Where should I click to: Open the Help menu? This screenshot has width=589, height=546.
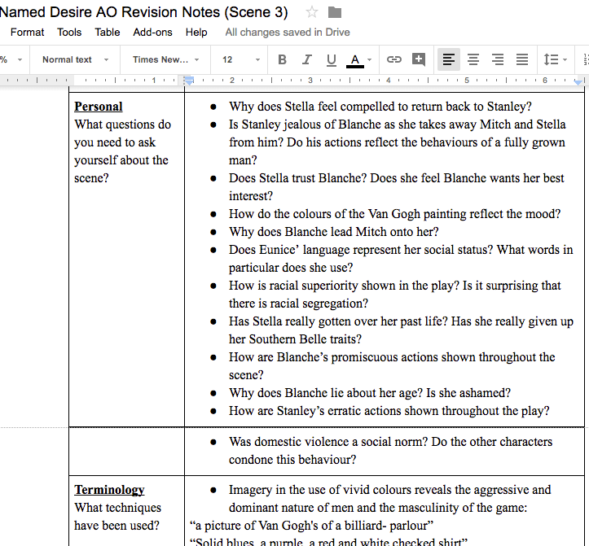pos(196,33)
